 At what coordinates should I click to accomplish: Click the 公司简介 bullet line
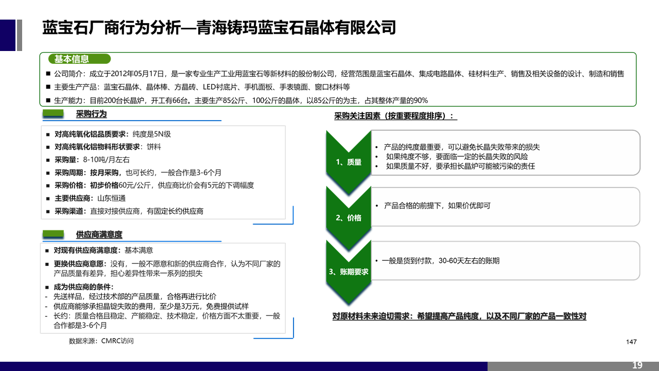335,74
